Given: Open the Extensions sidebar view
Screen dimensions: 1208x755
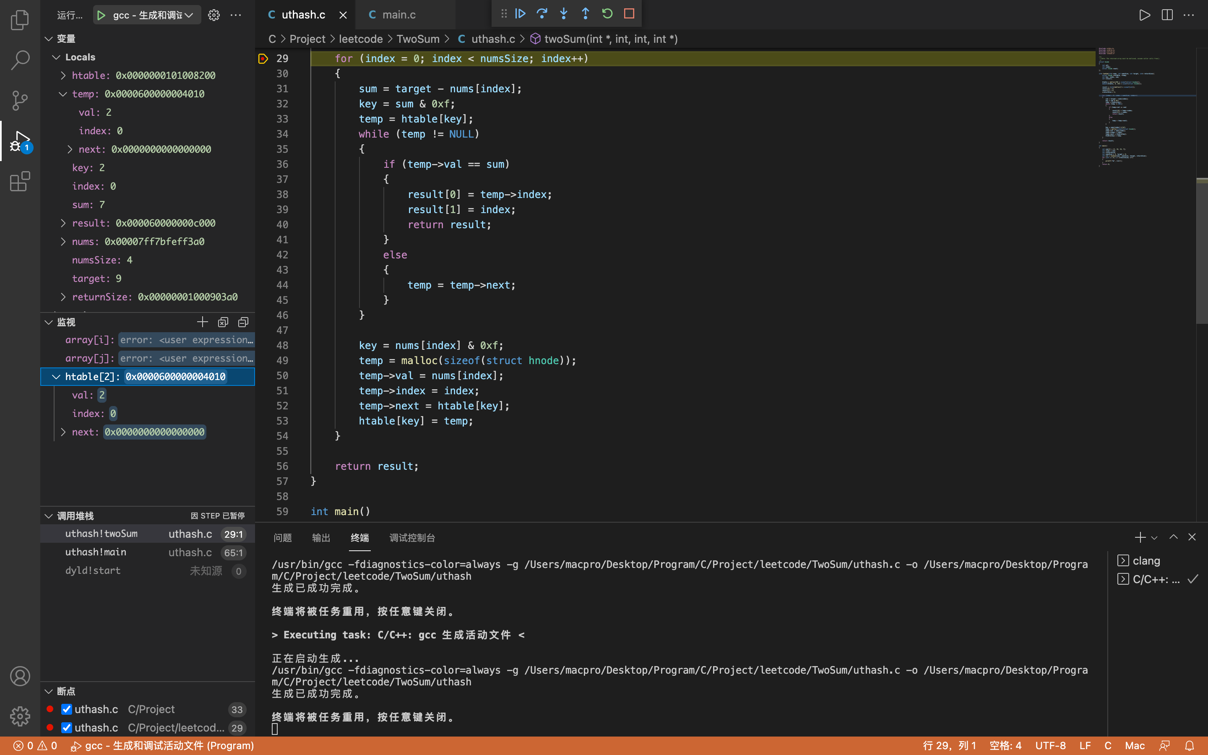Looking at the screenshot, I should (20, 181).
